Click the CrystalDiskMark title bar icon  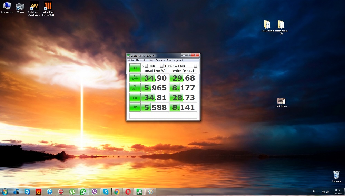click(129, 56)
